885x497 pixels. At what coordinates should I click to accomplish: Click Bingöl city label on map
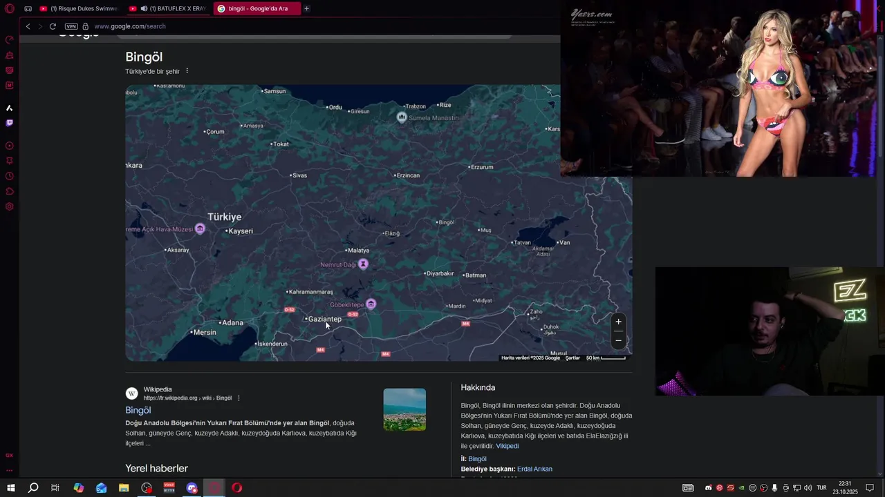pos(446,222)
